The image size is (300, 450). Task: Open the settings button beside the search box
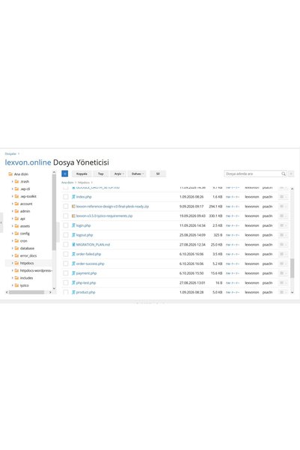(291, 174)
